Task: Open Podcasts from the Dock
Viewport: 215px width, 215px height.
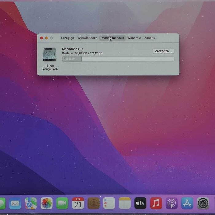Action: point(171,203)
